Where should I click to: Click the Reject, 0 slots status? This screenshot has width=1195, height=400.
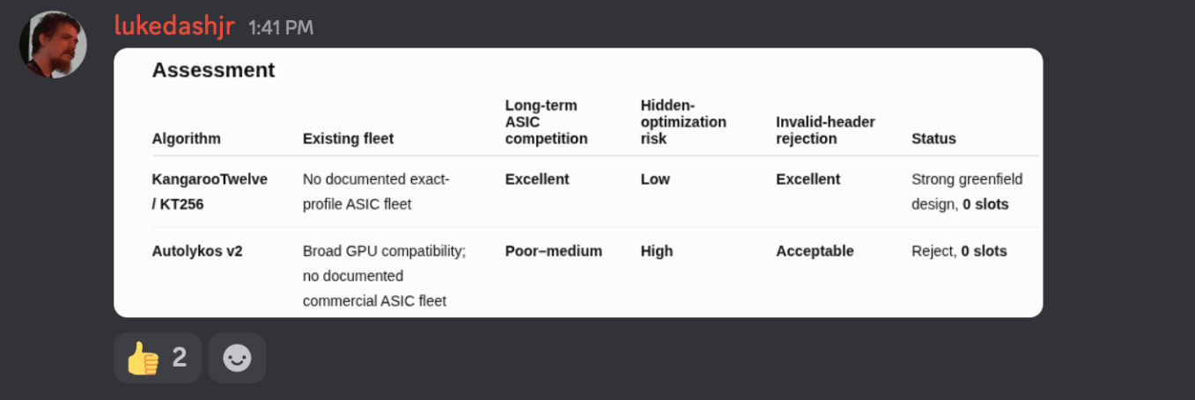[x=959, y=251]
